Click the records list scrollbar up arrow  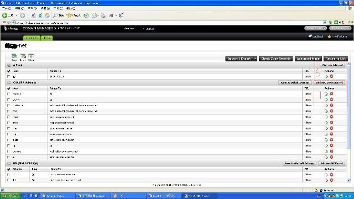348,64
